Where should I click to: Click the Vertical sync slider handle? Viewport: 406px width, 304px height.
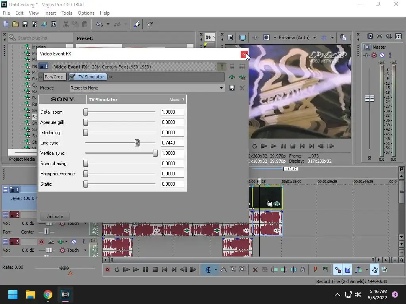click(x=155, y=153)
